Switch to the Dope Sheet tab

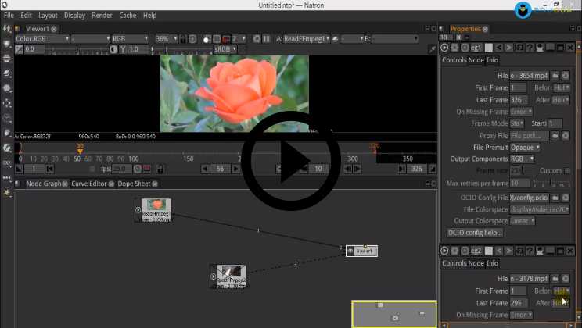tap(133, 184)
